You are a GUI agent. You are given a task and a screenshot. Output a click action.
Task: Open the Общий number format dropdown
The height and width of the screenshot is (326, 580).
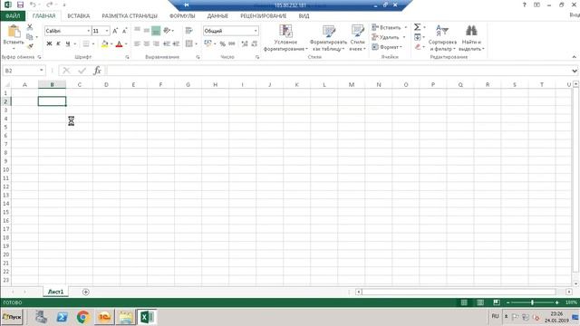(256, 31)
